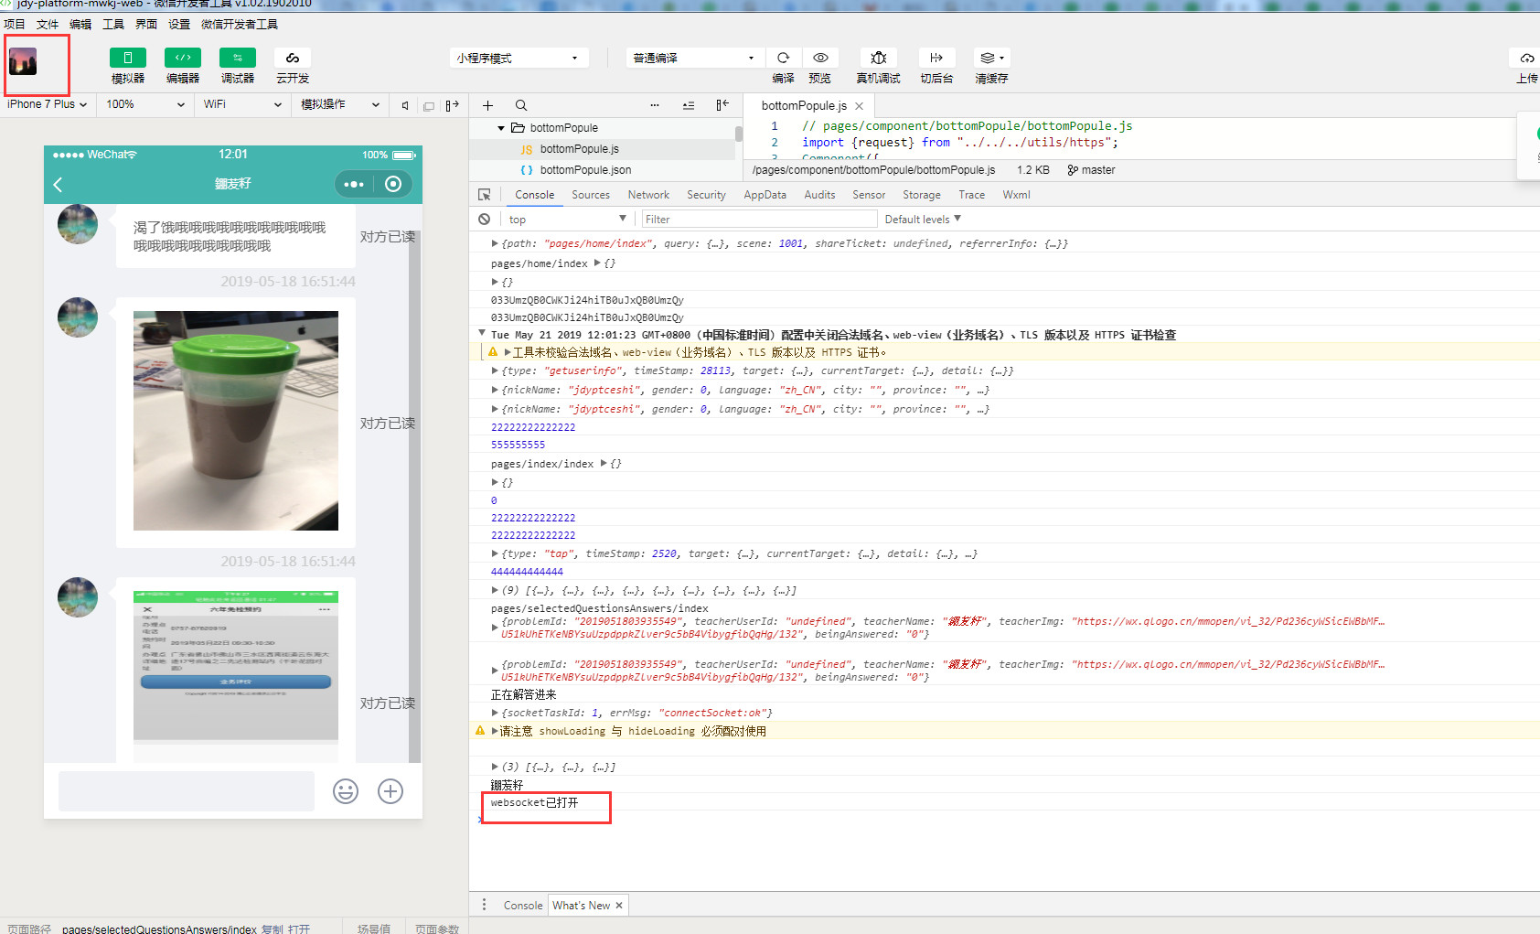This screenshot has height=934, width=1540.
Task: Toggle the Debugger panel (调试器)
Action: tap(238, 58)
